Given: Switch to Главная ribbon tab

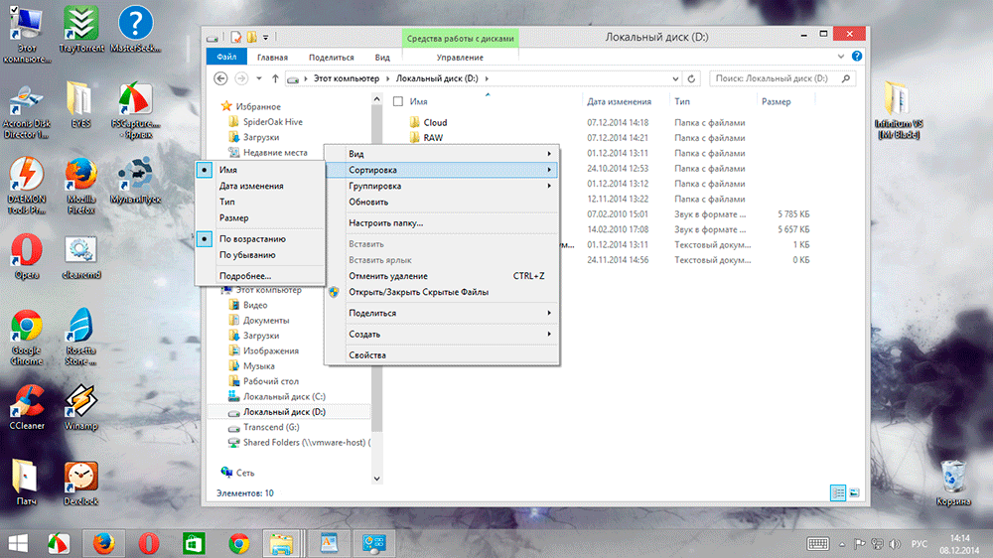Looking at the screenshot, I should (272, 57).
